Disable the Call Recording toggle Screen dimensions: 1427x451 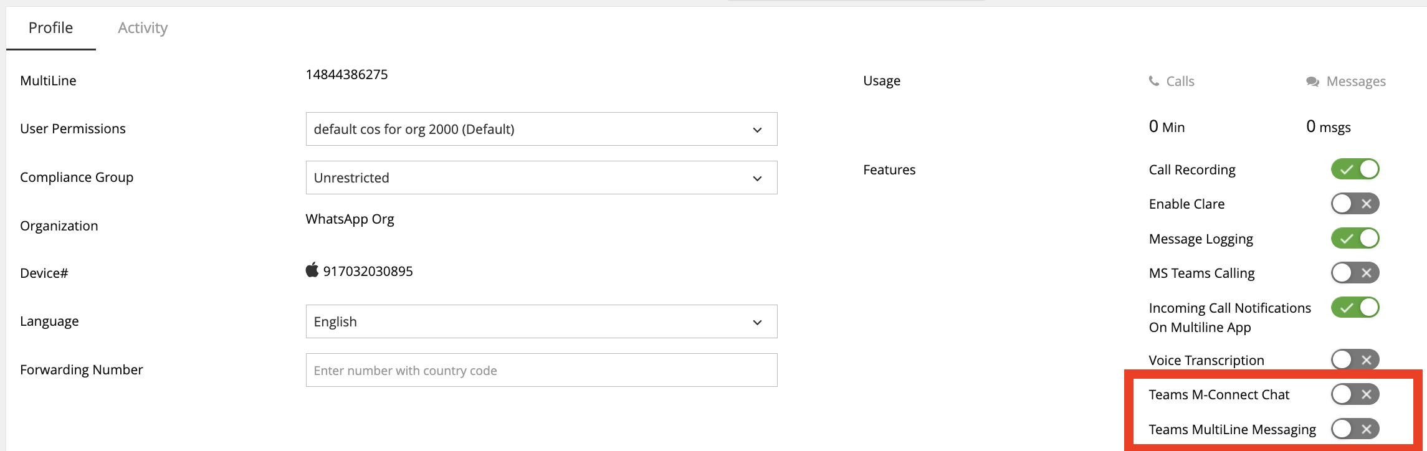1355,169
